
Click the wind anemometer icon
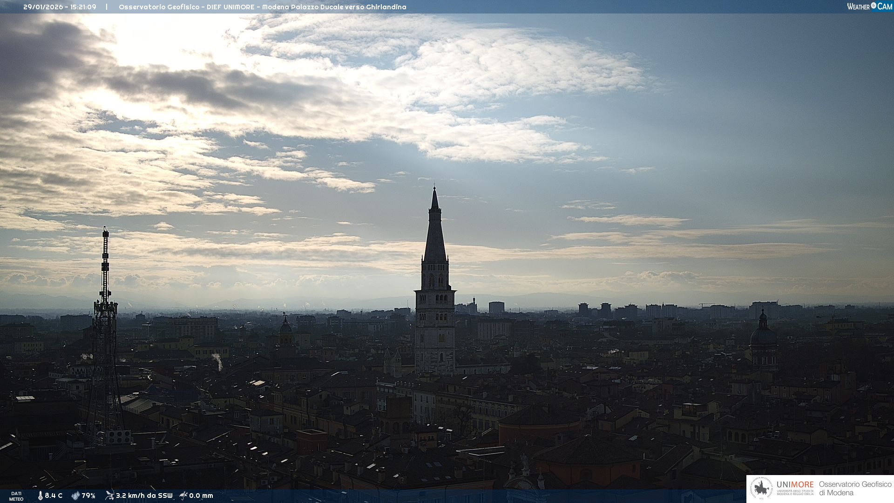coord(109,496)
